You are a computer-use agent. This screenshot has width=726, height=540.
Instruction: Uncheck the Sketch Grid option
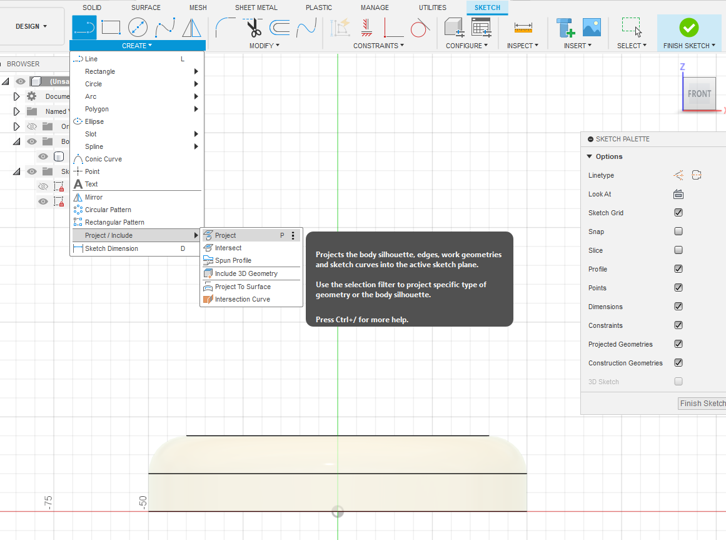(678, 213)
